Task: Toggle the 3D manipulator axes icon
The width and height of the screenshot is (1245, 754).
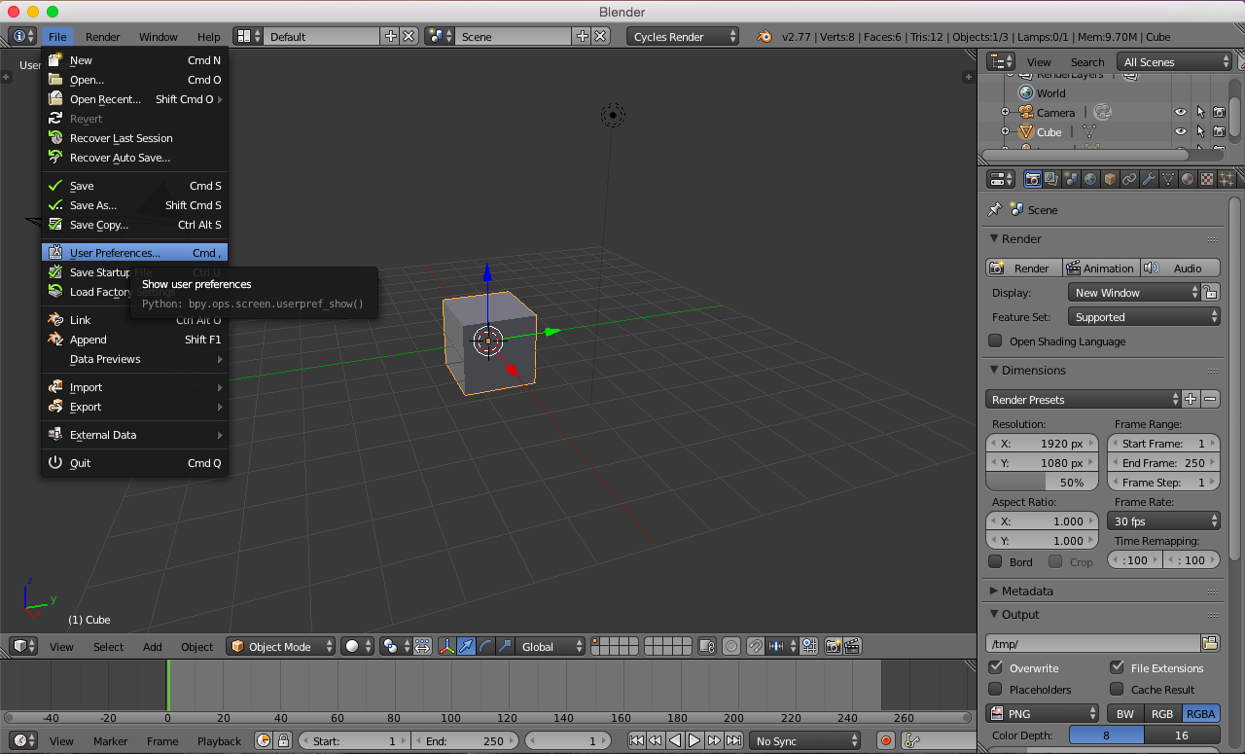Action: 446,646
